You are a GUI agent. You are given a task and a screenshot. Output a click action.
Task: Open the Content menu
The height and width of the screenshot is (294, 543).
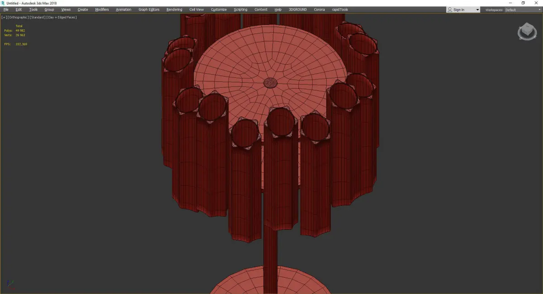[x=261, y=9]
